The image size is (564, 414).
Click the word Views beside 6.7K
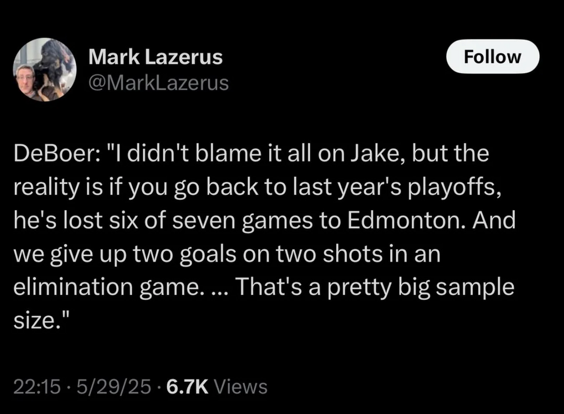241,386
